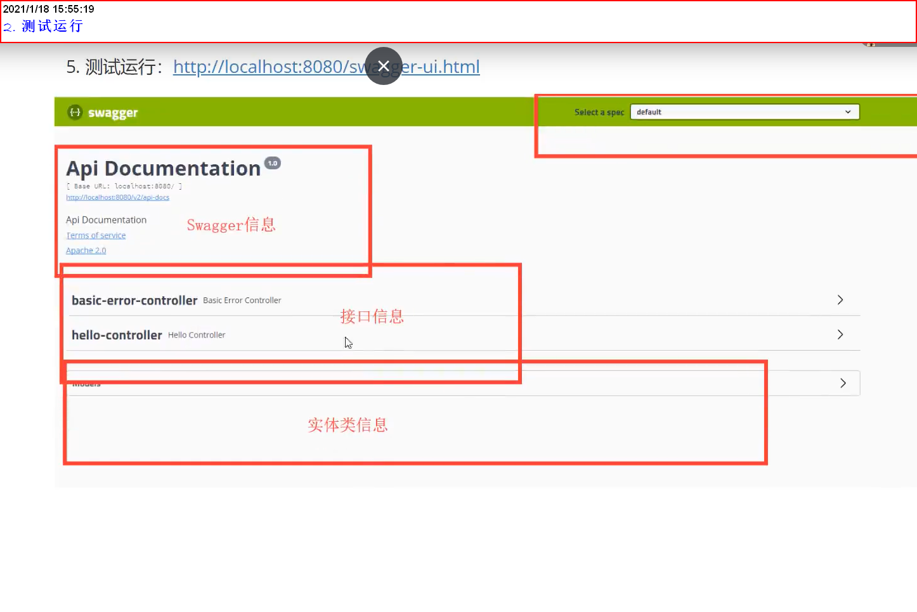Screen dimensions: 917x612
Task: Open the Select a spec dropdown
Action: pyautogui.click(x=745, y=112)
